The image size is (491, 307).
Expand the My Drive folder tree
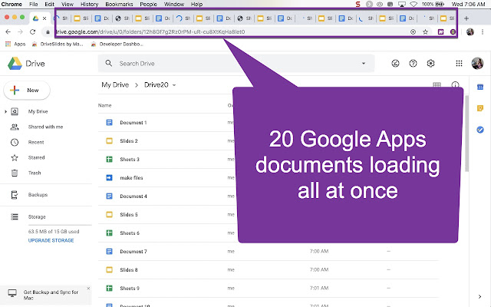pyautogui.click(x=6, y=111)
